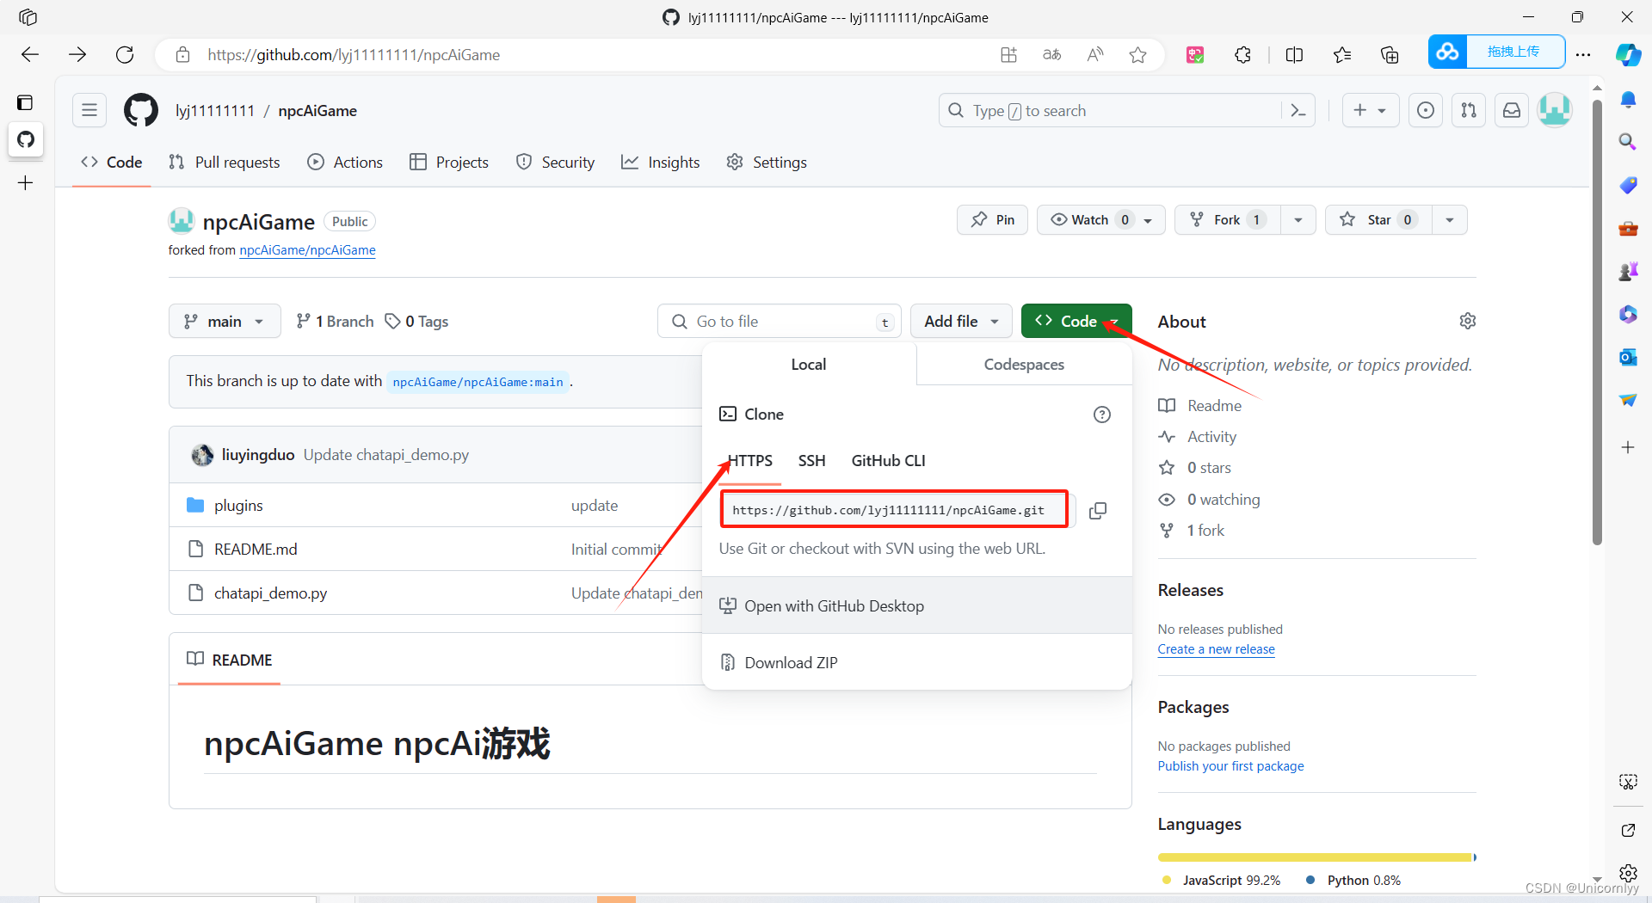Open the command palette icon
Screen dimensions: 1652x903
pos(1298,110)
